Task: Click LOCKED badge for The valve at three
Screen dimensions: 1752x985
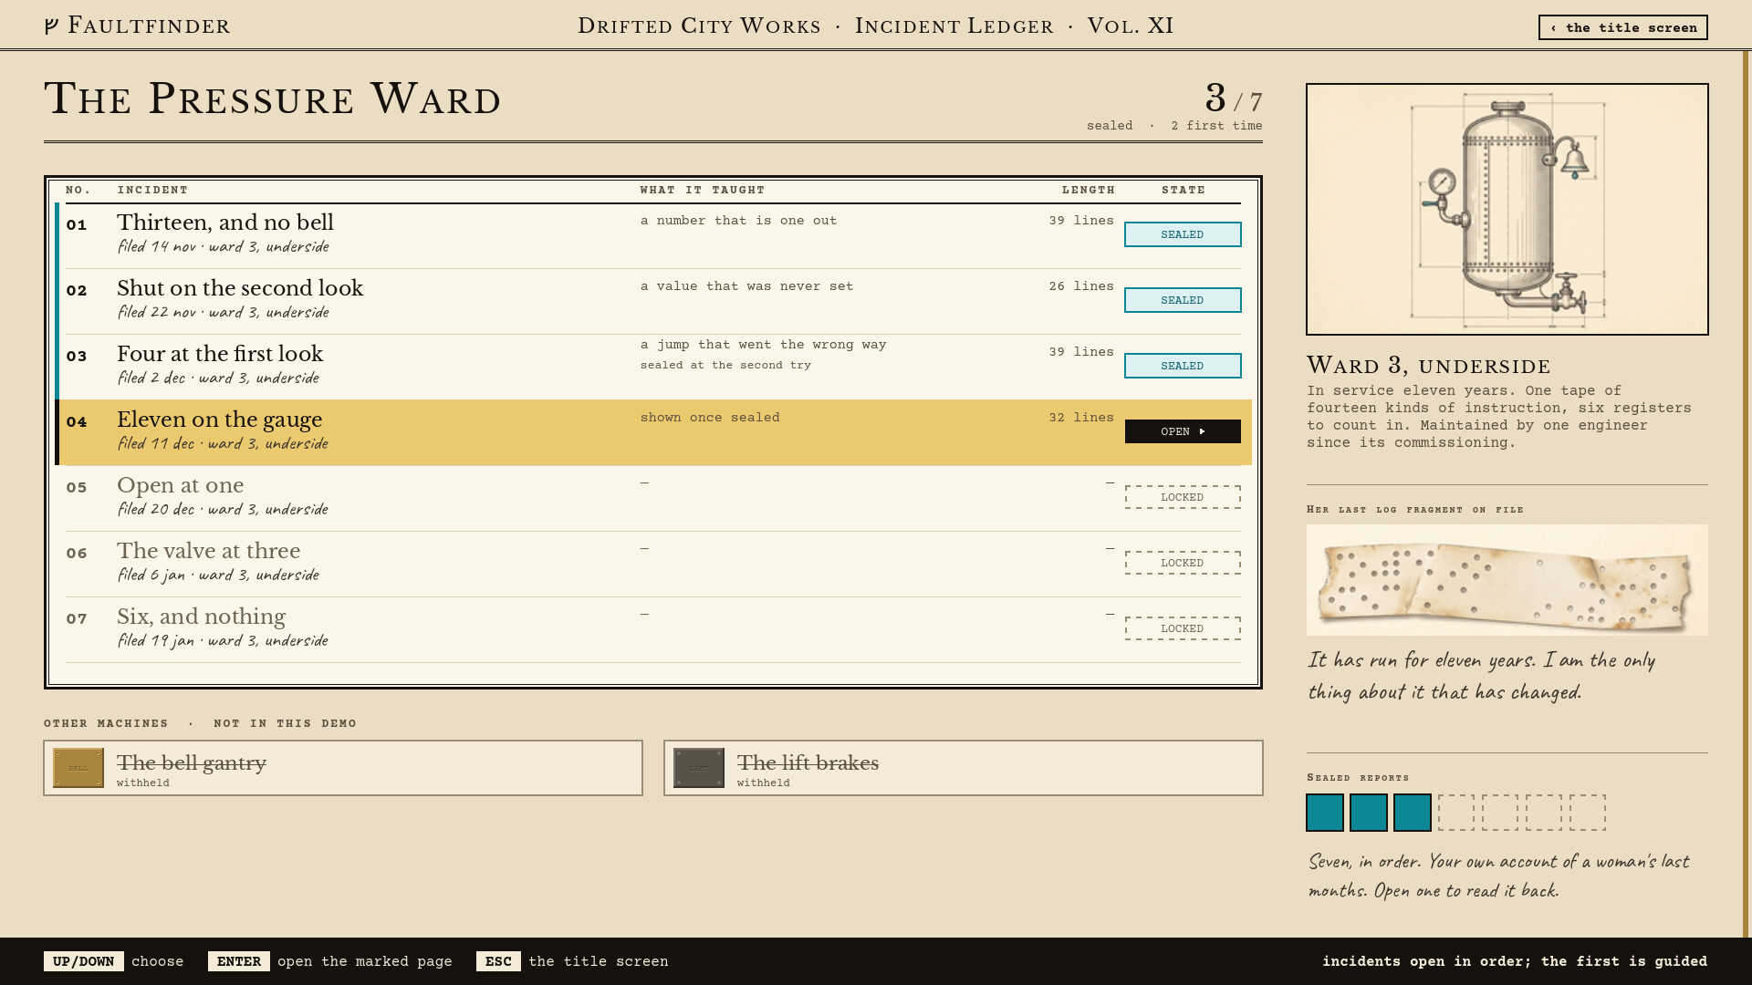Action: point(1183,563)
